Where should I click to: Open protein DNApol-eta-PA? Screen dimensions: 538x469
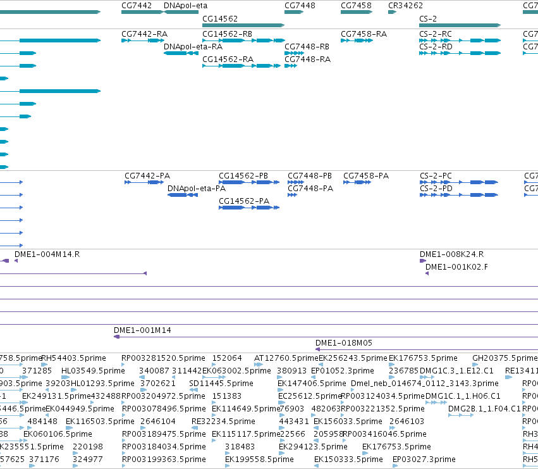click(x=197, y=189)
